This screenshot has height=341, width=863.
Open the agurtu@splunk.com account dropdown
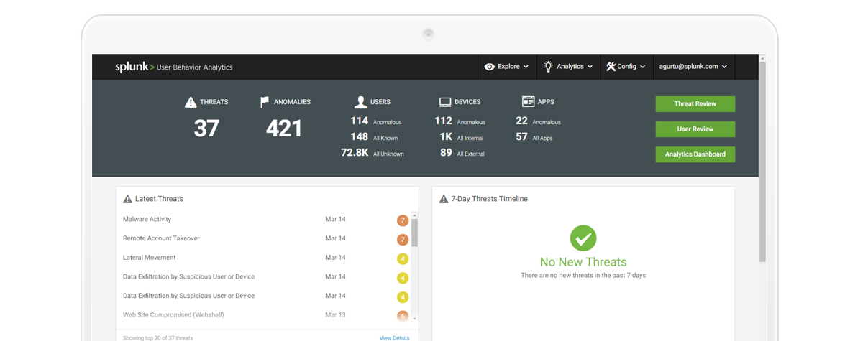click(x=693, y=67)
